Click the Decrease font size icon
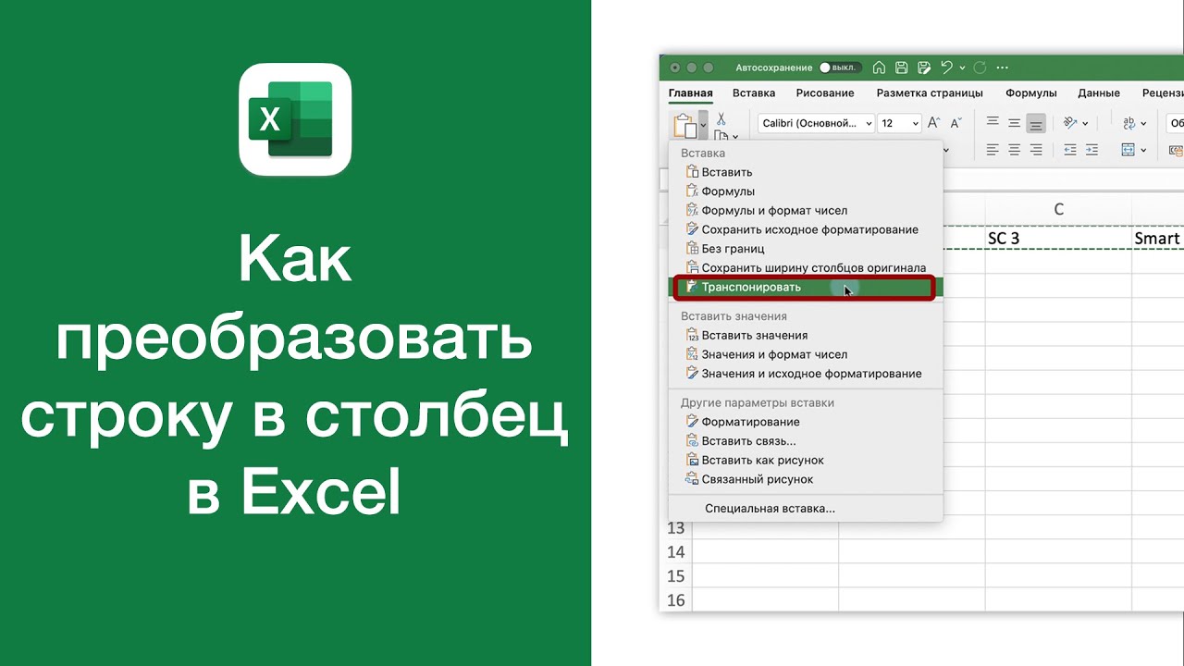Viewport: 1184px width, 666px height. tap(956, 123)
